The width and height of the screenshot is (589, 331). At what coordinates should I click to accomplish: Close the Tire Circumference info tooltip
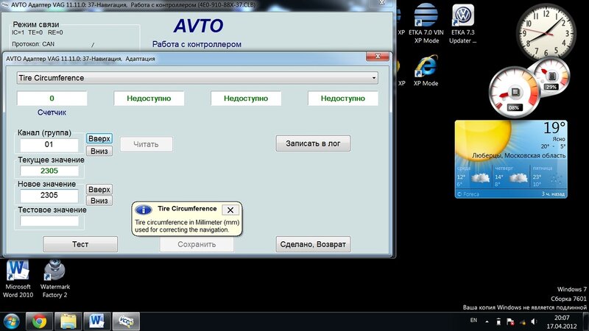click(230, 210)
